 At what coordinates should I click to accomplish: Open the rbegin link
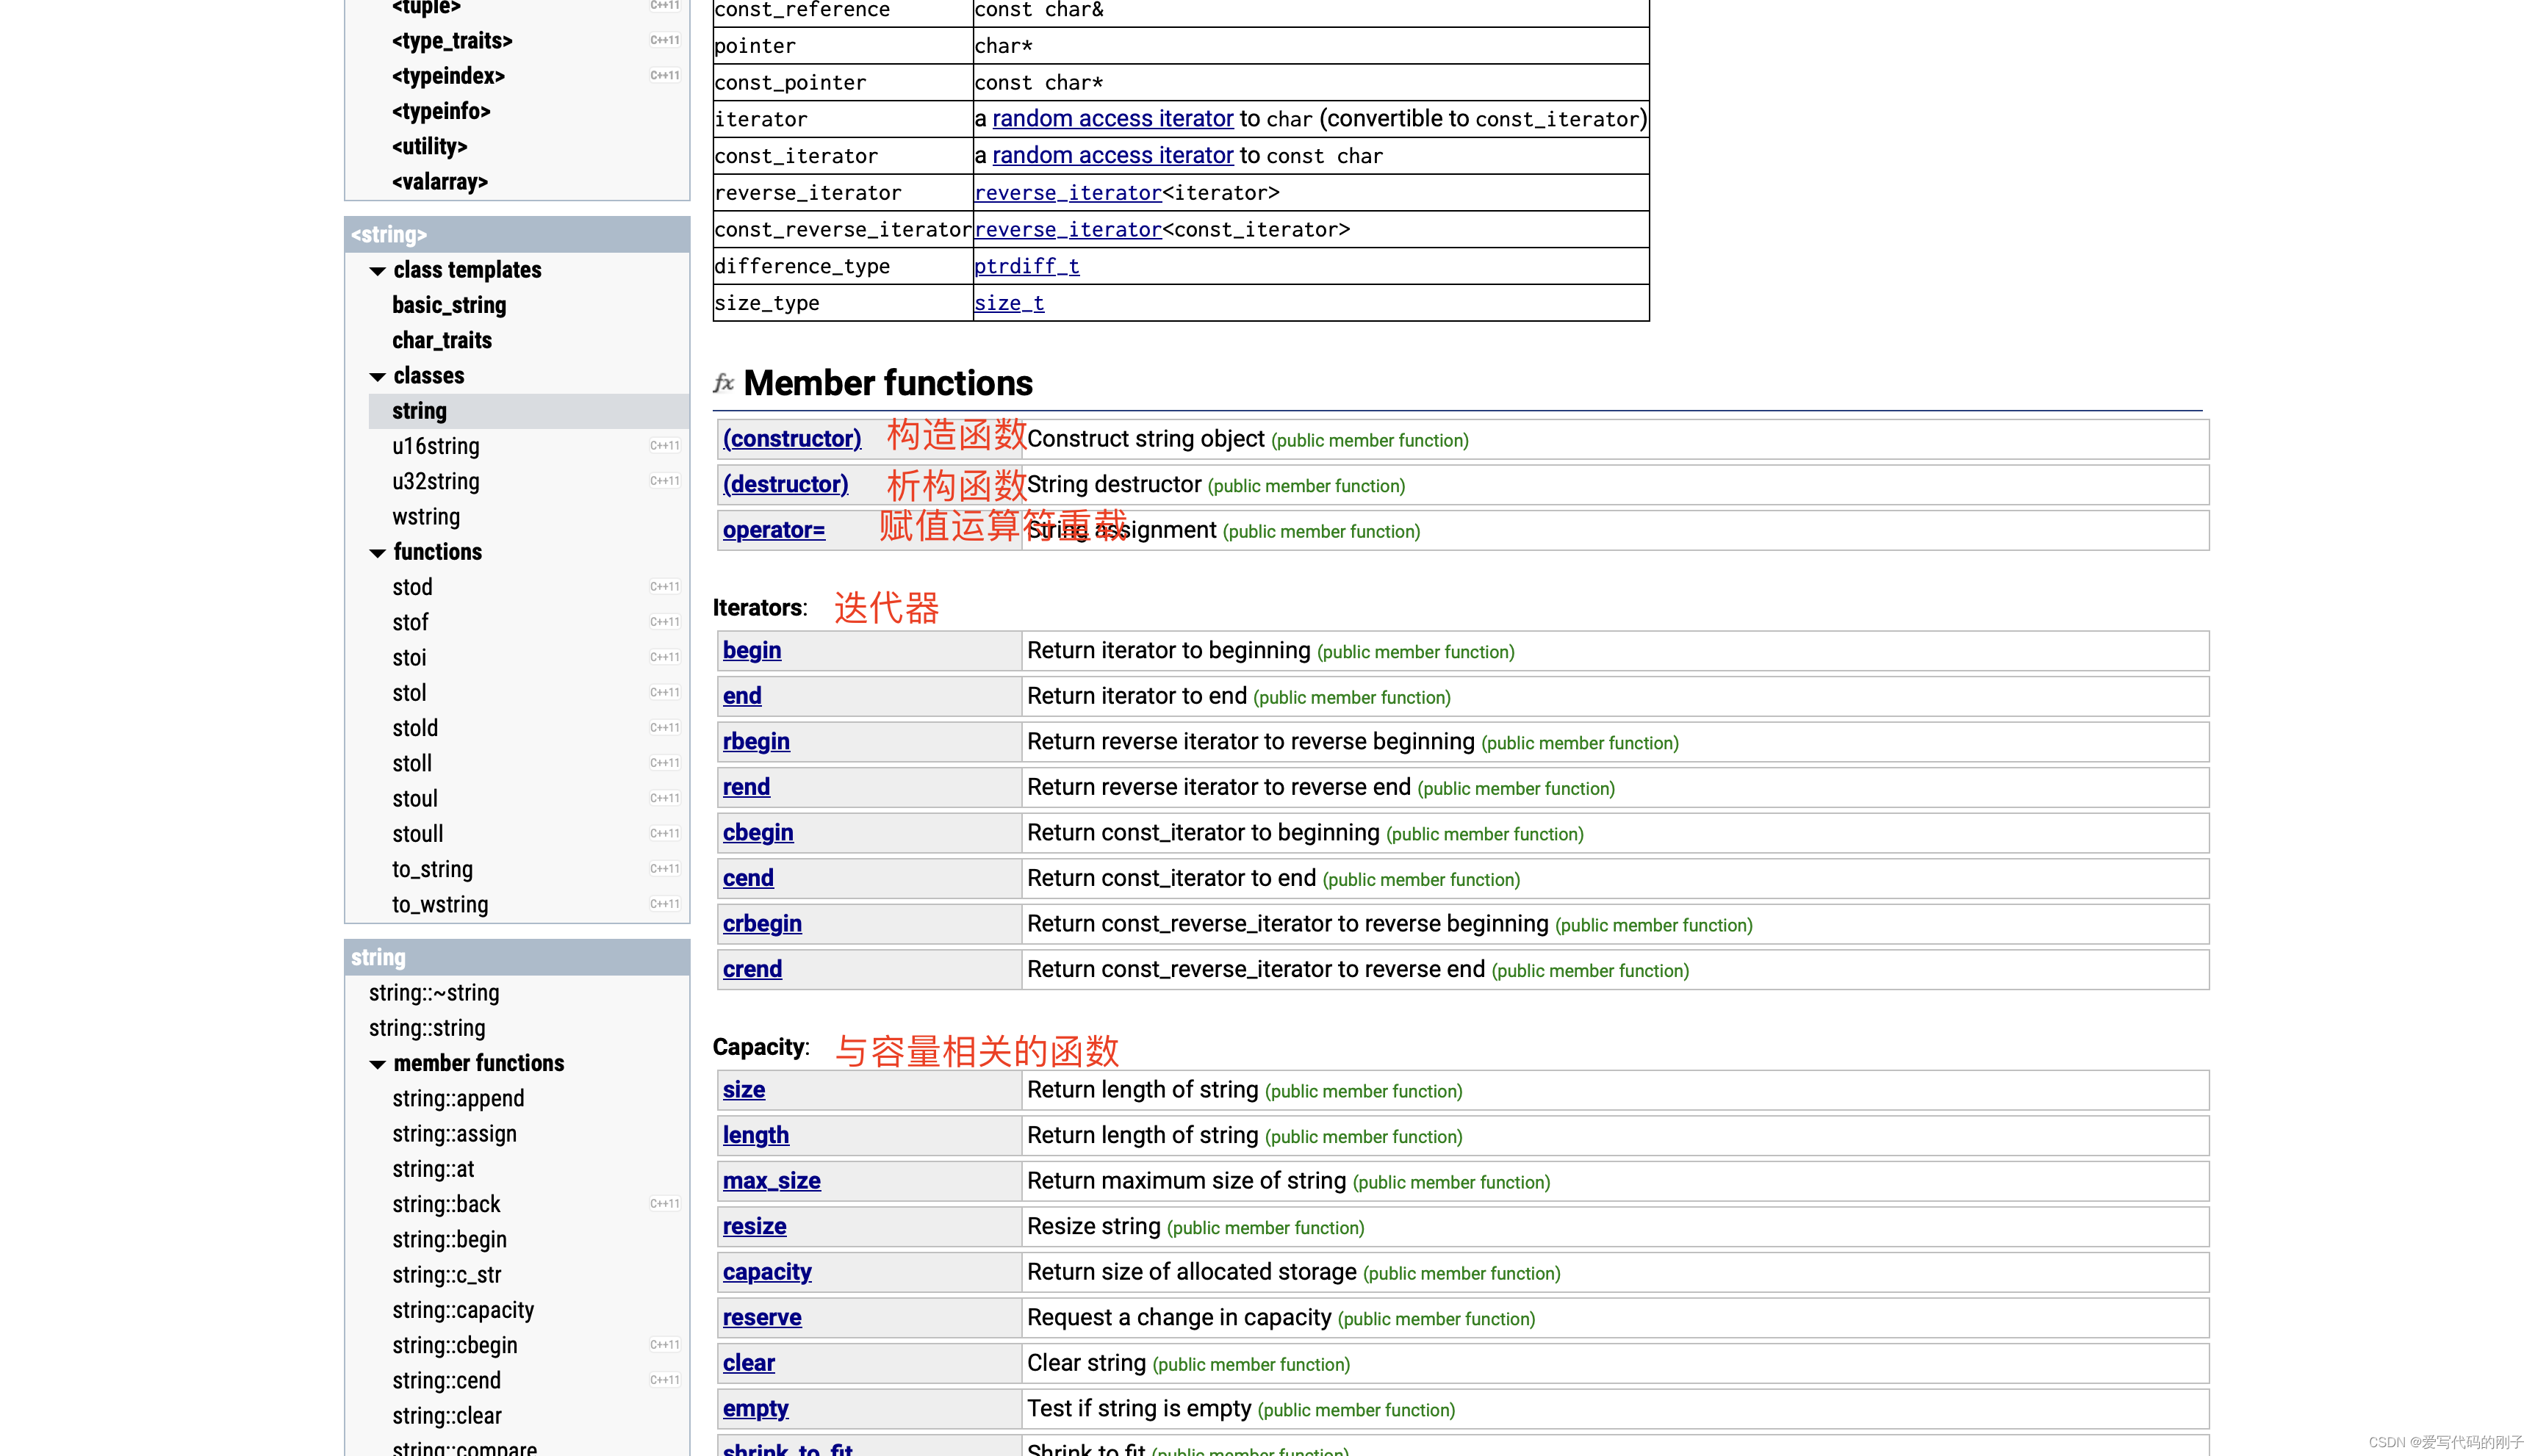coord(756,742)
